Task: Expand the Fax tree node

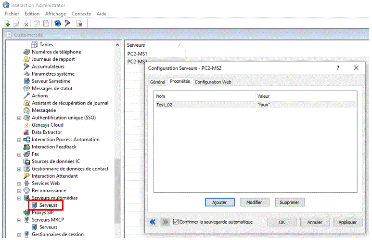Action: tap(19, 154)
